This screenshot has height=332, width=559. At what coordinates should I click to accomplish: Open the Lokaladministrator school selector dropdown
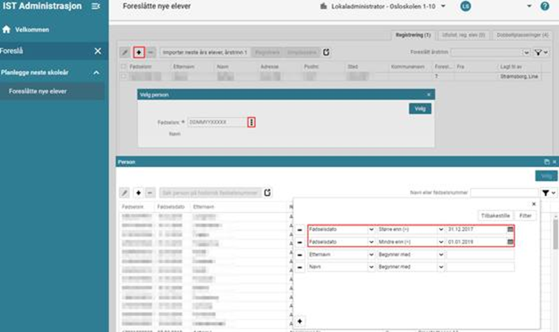pyautogui.click(x=443, y=6)
